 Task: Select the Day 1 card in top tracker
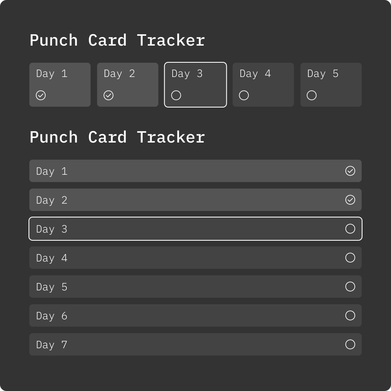60,85
